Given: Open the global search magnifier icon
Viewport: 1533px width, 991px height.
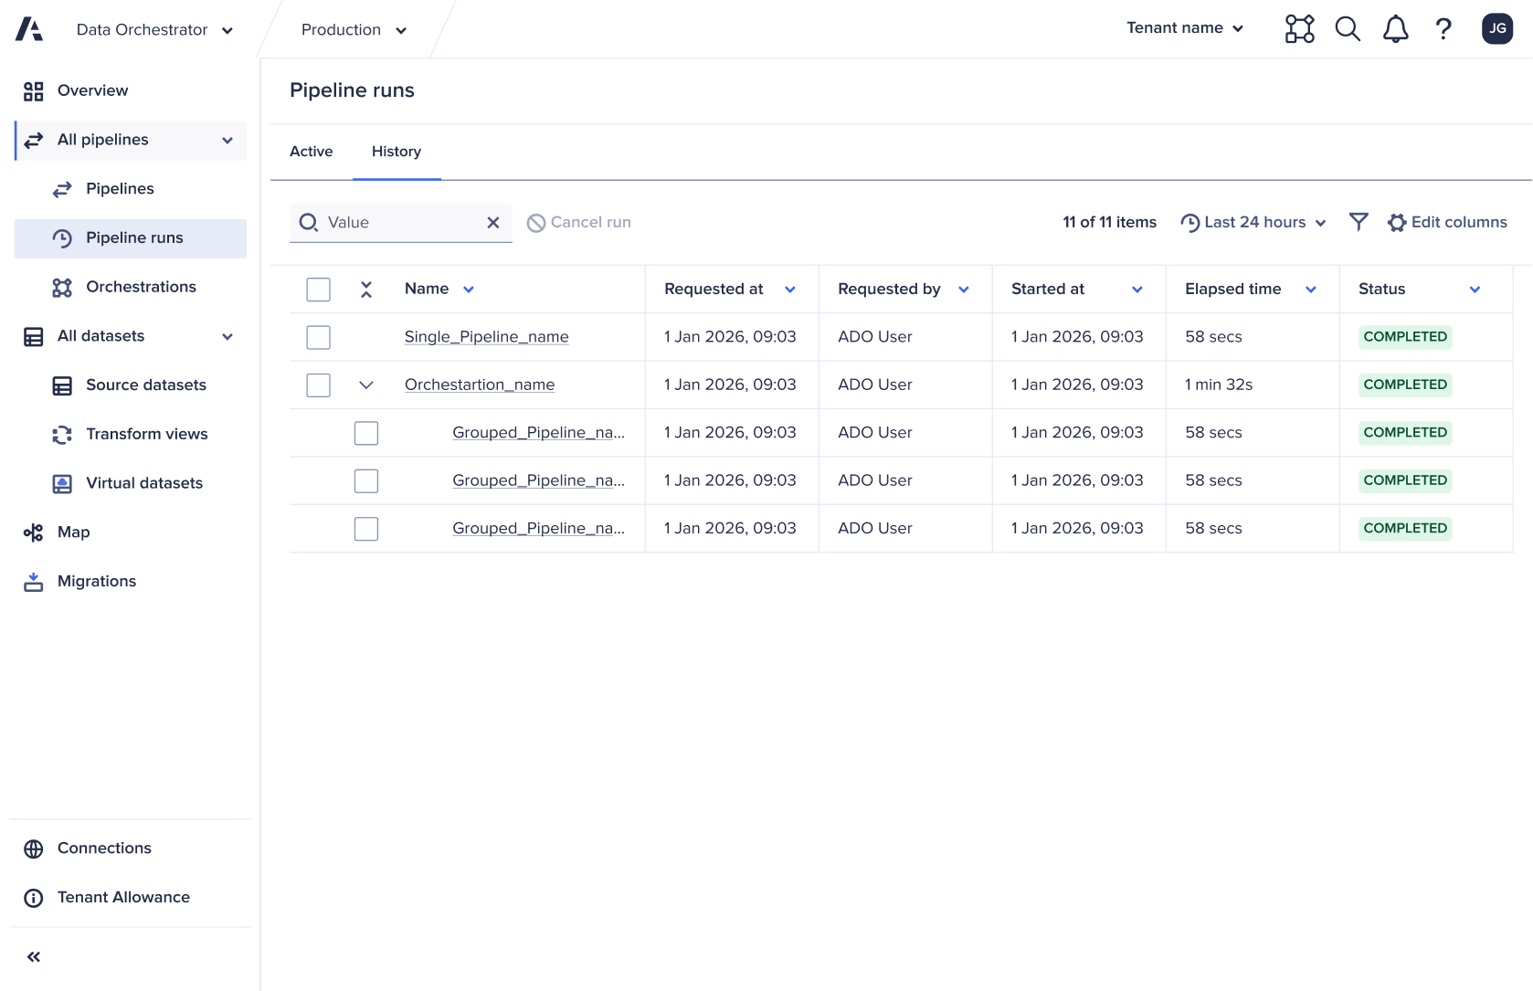Looking at the screenshot, I should pos(1348,29).
